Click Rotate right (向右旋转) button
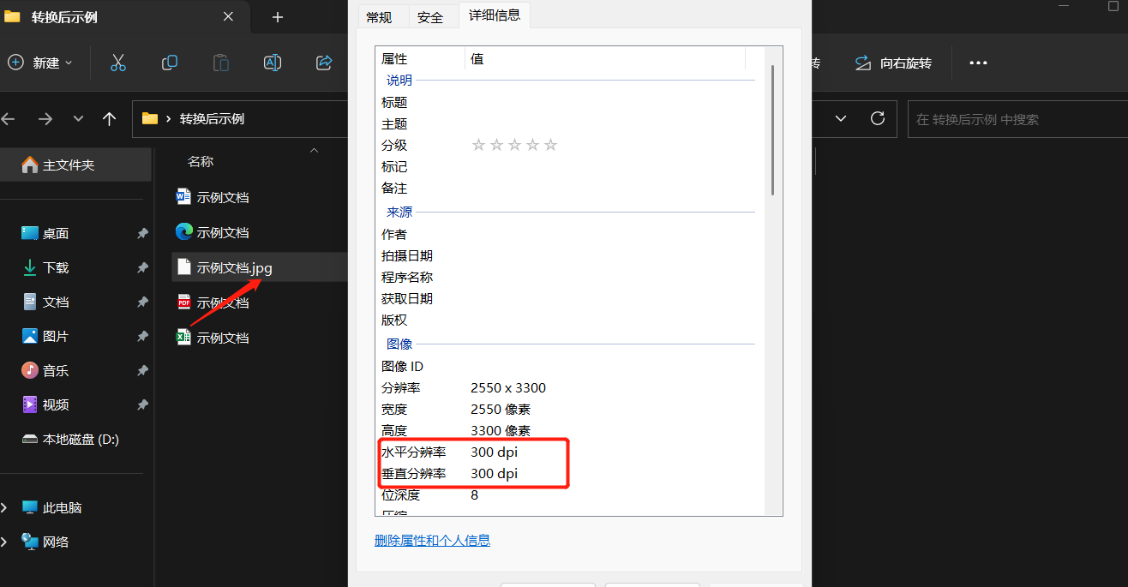Viewport: 1128px width, 587px height. click(892, 63)
